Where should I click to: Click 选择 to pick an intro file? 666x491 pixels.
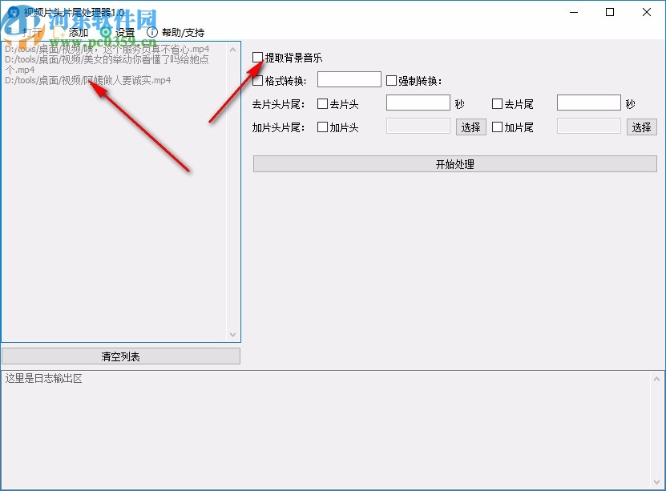pyautogui.click(x=470, y=127)
